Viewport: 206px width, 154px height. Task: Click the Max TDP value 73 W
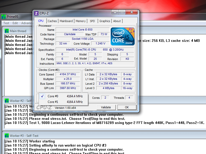click(x=104, y=34)
